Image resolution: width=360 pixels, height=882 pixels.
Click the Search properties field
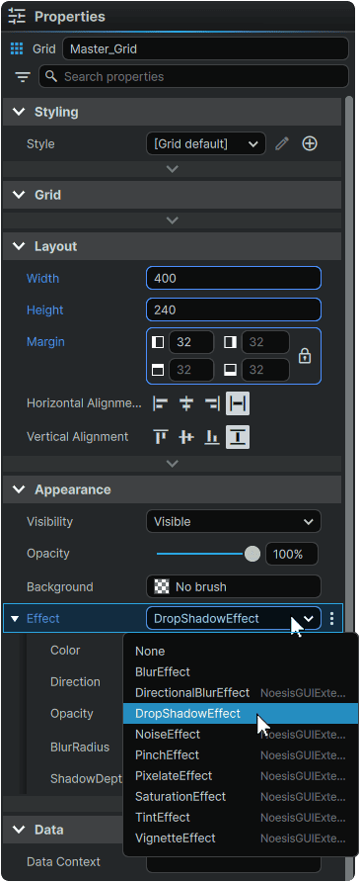193,76
